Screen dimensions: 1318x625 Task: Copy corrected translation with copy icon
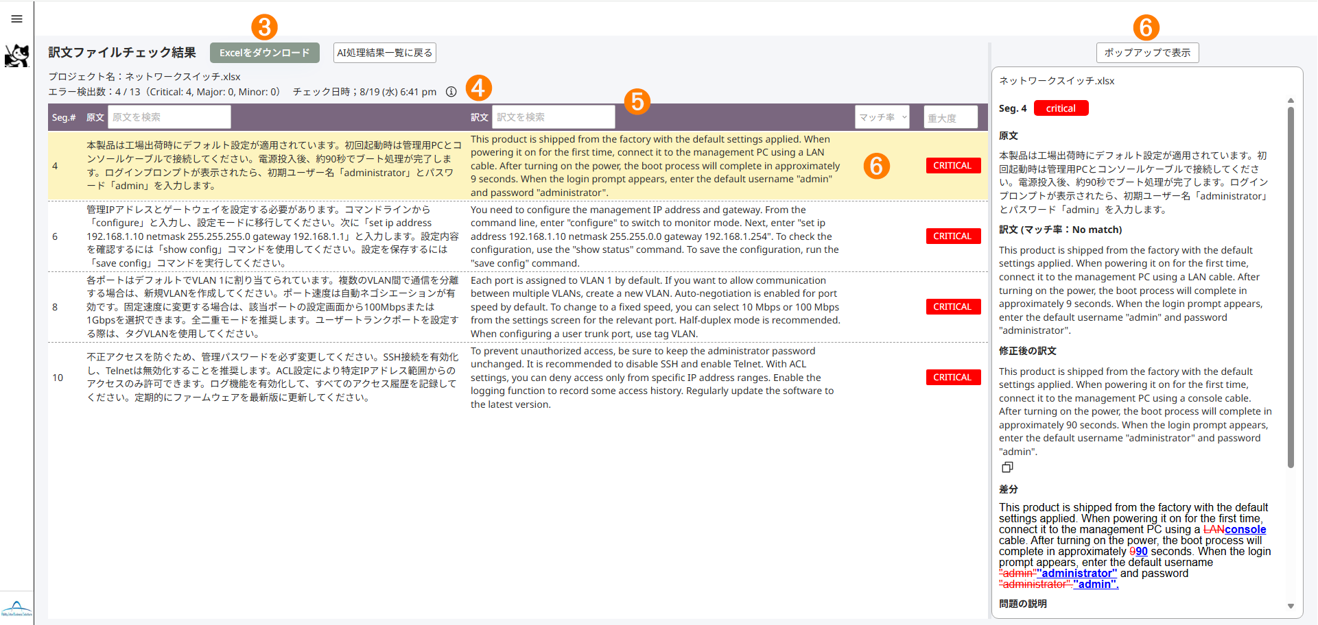tap(1007, 467)
